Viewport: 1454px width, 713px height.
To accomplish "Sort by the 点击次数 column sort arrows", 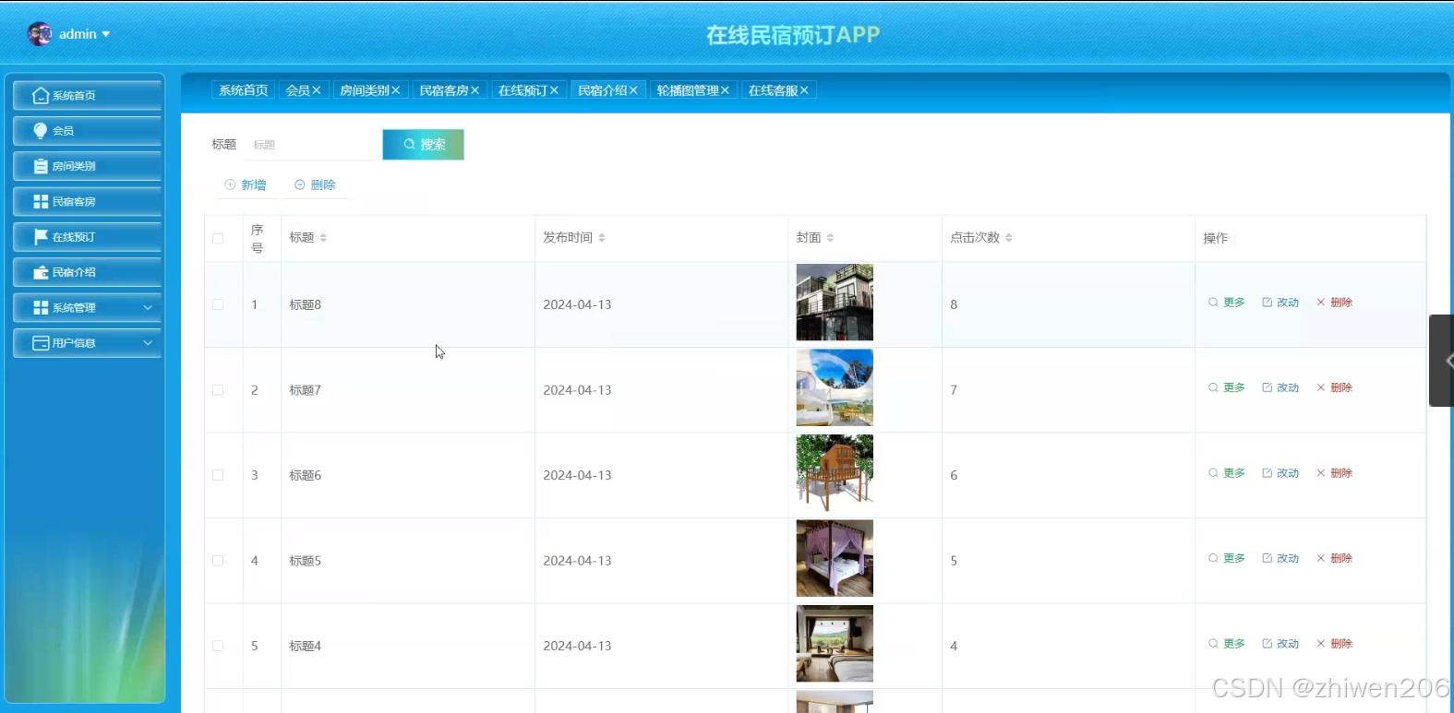I will 1009,238.
